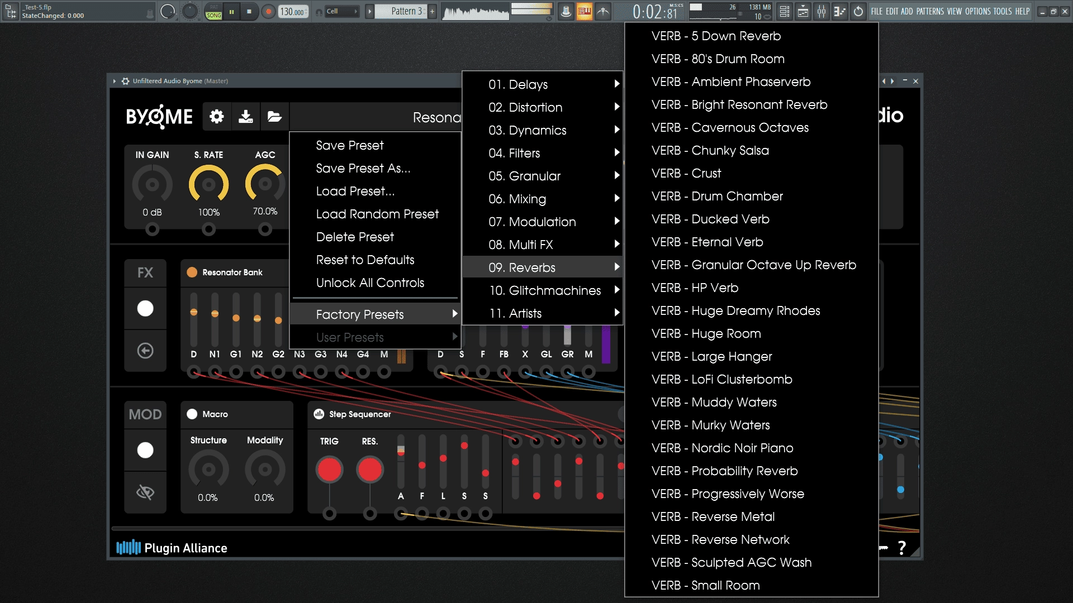Choose Load Random Preset

pos(375,214)
